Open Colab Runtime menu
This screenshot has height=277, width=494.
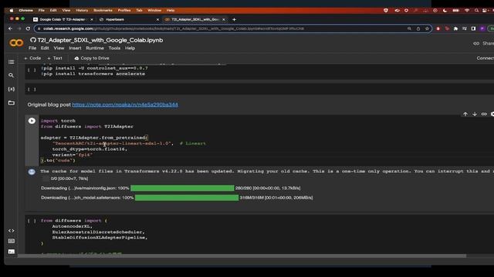pyautogui.click(x=95, y=48)
